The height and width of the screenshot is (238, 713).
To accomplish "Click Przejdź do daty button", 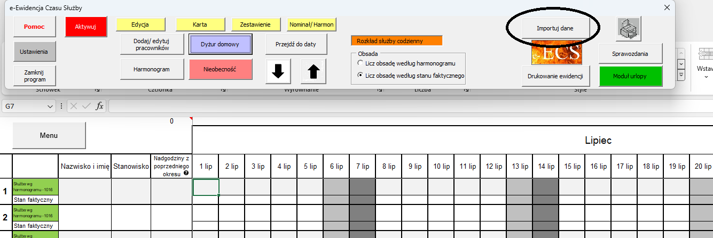I will (x=296, y=44).
